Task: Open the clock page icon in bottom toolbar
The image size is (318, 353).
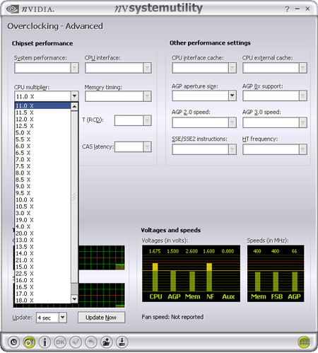Action: point(14,342)
